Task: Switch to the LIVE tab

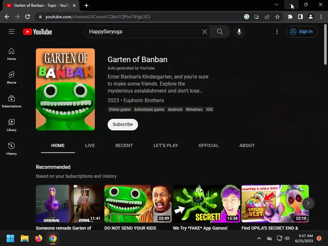Action: pyautogui.click(x=90, y=146)
